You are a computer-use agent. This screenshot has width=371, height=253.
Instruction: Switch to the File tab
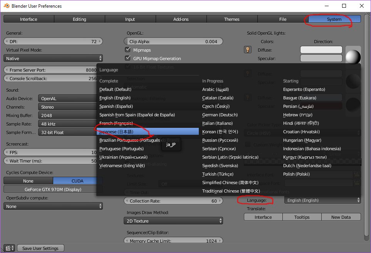283,19
